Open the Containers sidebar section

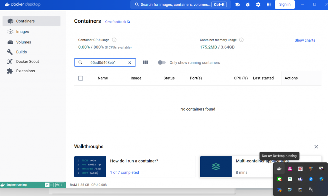pyautogui.click(x=31, y=21)
